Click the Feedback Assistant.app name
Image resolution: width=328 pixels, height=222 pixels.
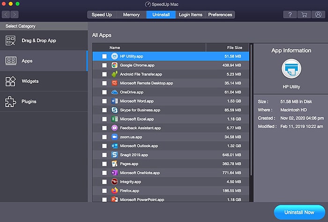tap(141, 128)
